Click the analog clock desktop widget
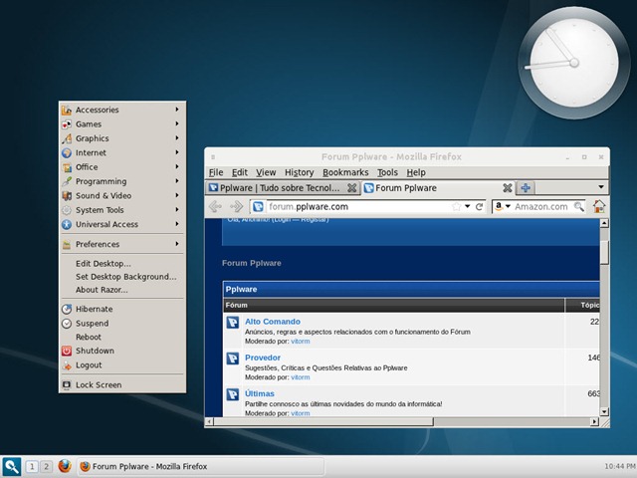 [574, 63]
